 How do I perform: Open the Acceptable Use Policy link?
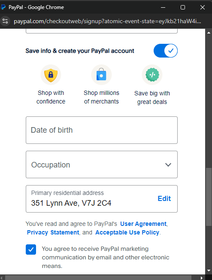[127, 232]
